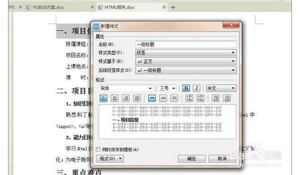Set 1.5 line spacing icon
The width and height of the screenshot is (299, 175).
[x=163, y=98]
